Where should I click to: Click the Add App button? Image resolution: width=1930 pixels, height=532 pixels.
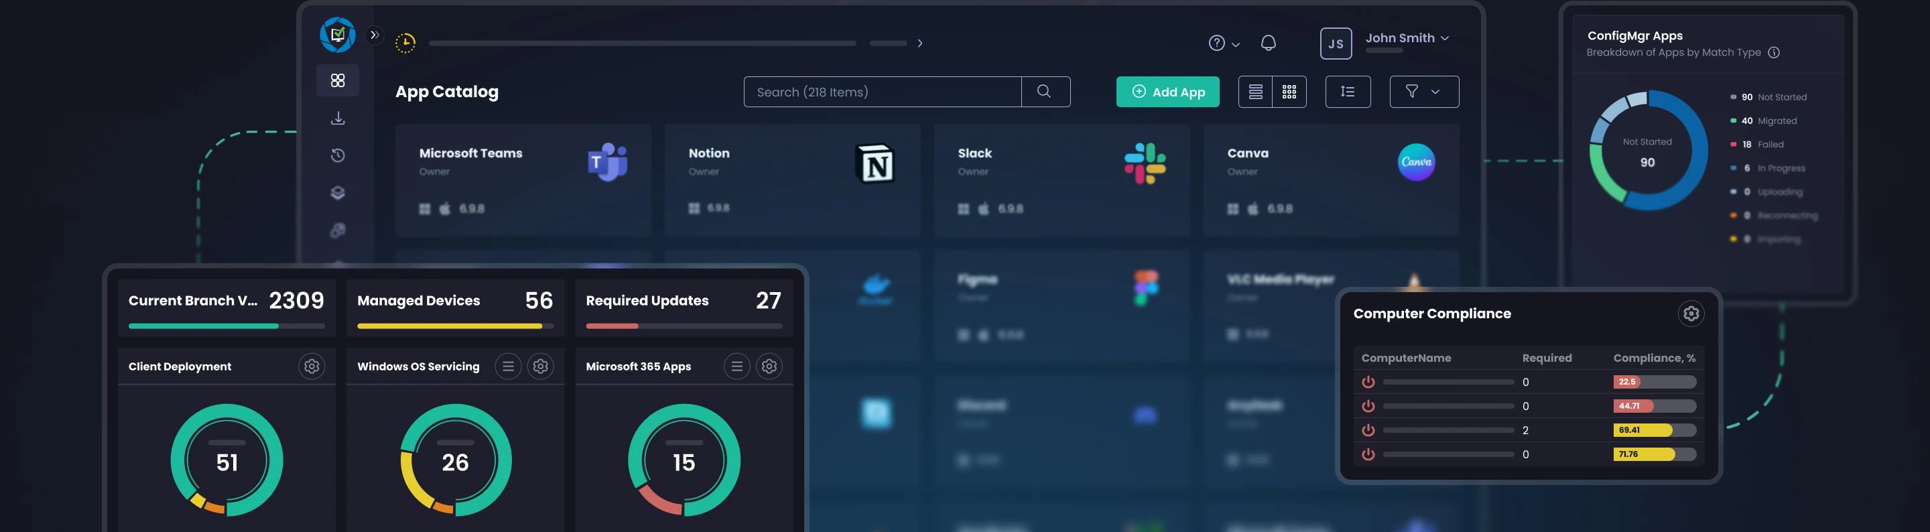pos(1167,91)
